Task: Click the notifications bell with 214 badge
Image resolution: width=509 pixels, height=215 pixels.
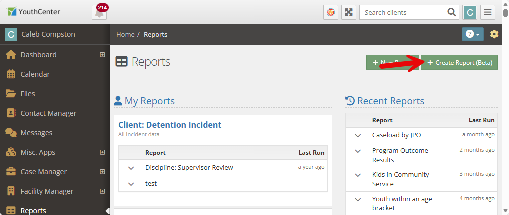Action: coord(99,12)
